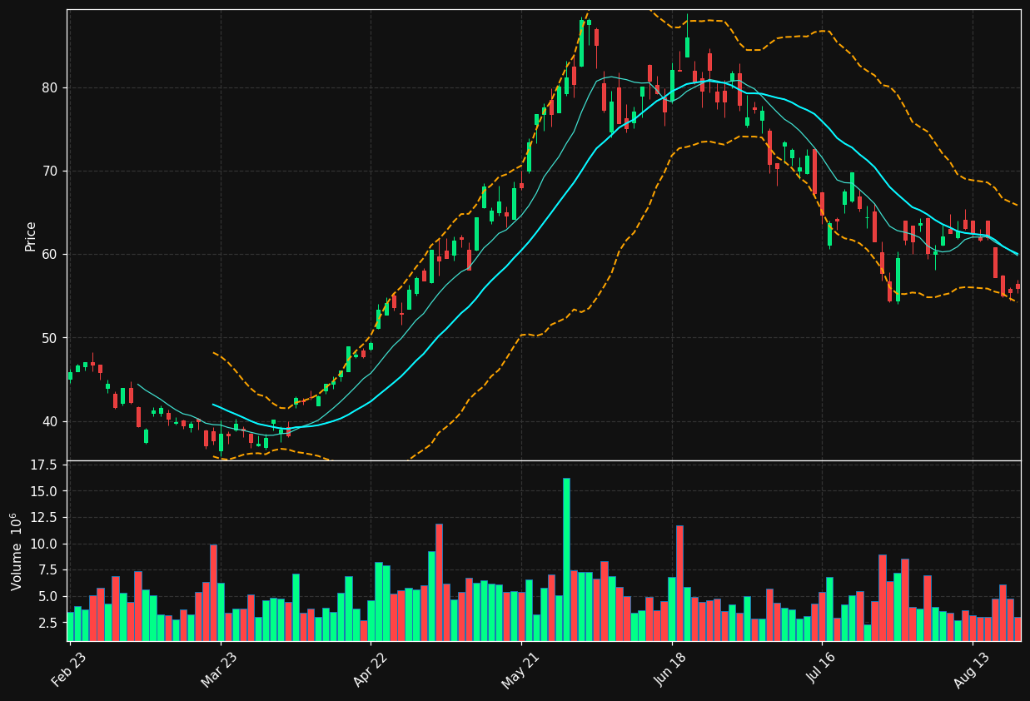
Task: Click the May 21 date label
Action: (519, 670)
